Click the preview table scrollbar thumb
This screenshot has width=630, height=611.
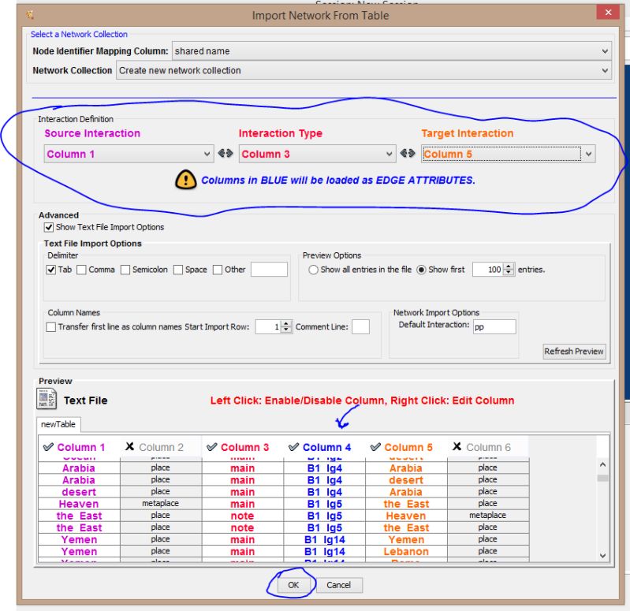[602, 478]
